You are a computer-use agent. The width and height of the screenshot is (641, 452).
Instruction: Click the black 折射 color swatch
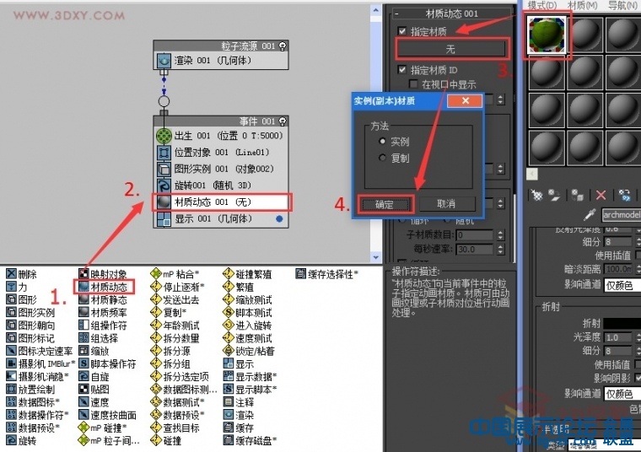click(622, 323)
